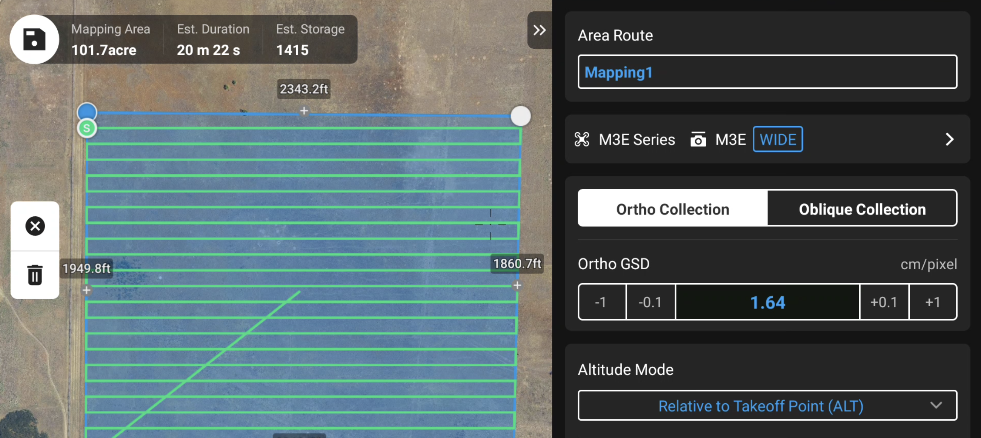Increase Ortho GSD by 0.1
The width and height of the screenshot is (981, 438).
pyautogui.click(x=884, y=302)
